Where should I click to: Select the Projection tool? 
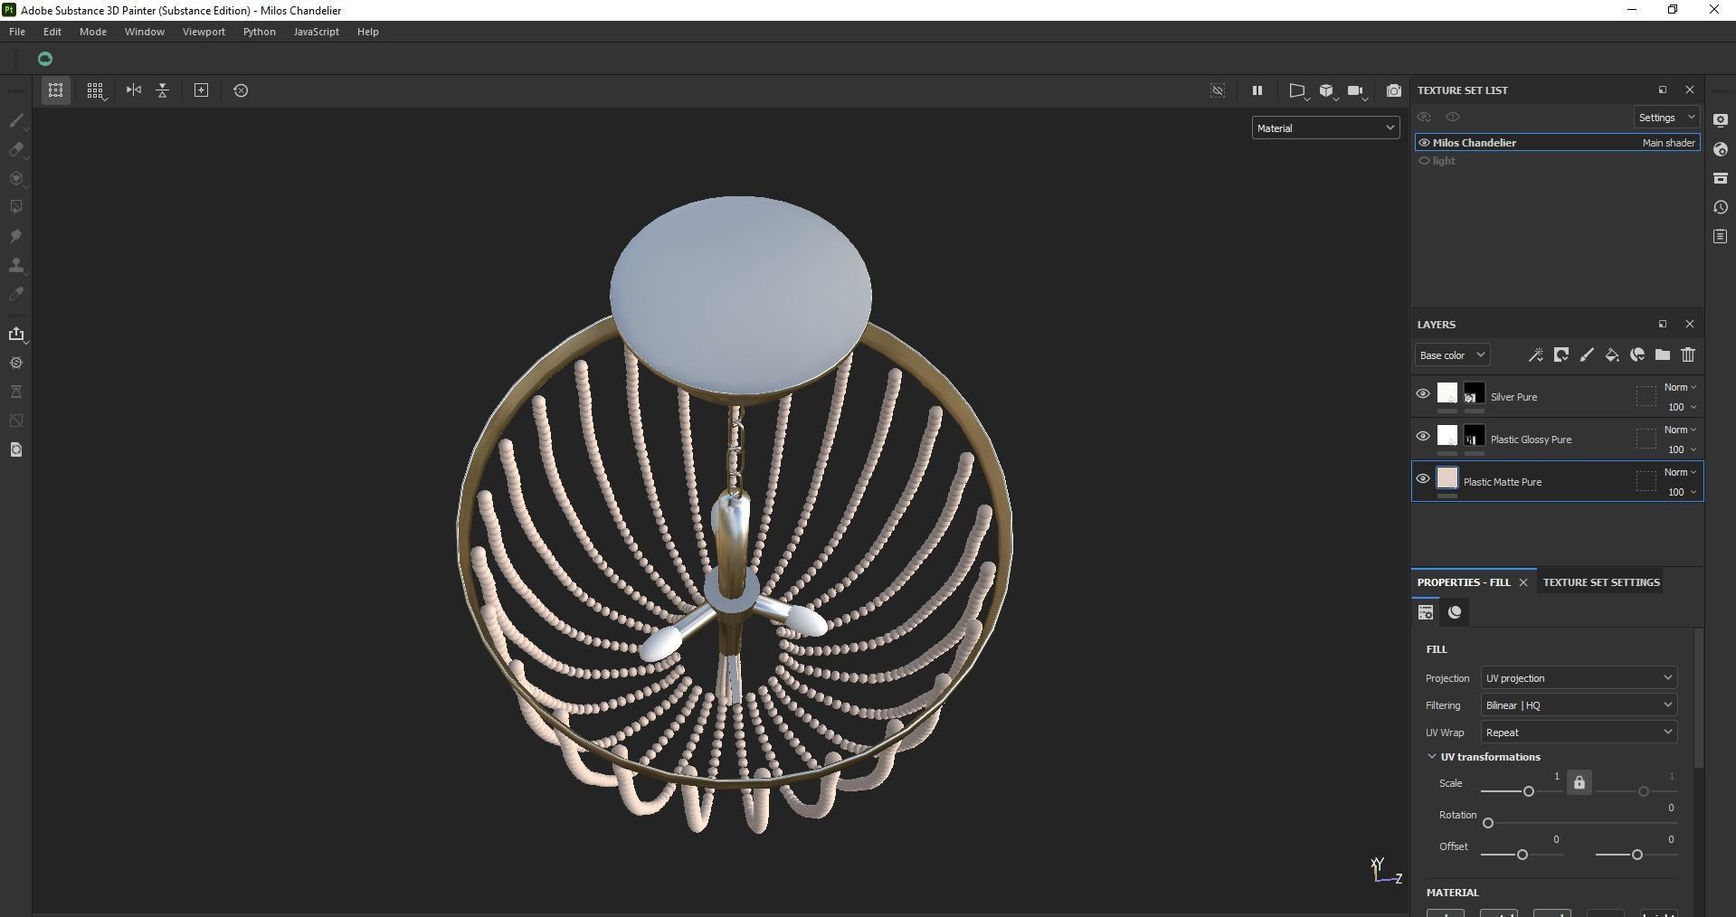(x=16, y=178)
